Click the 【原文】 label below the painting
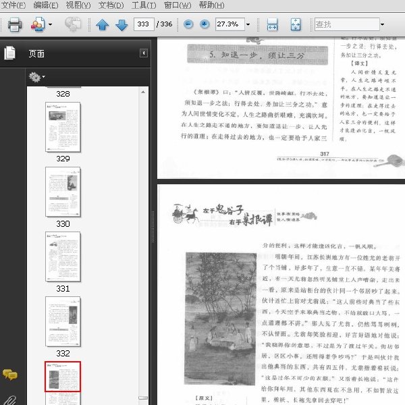 click(x=204, y=398)
